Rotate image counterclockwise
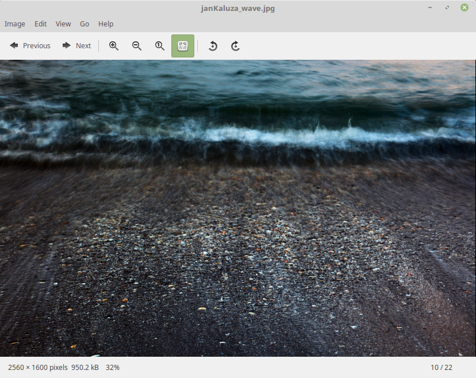 coord(213,46)
